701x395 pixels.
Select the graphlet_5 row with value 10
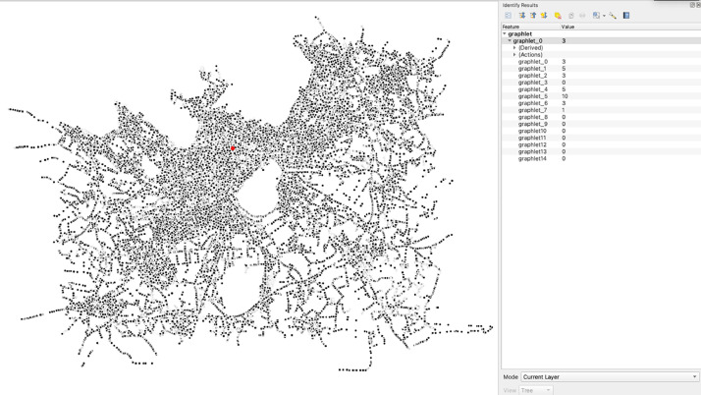[601, 96]
